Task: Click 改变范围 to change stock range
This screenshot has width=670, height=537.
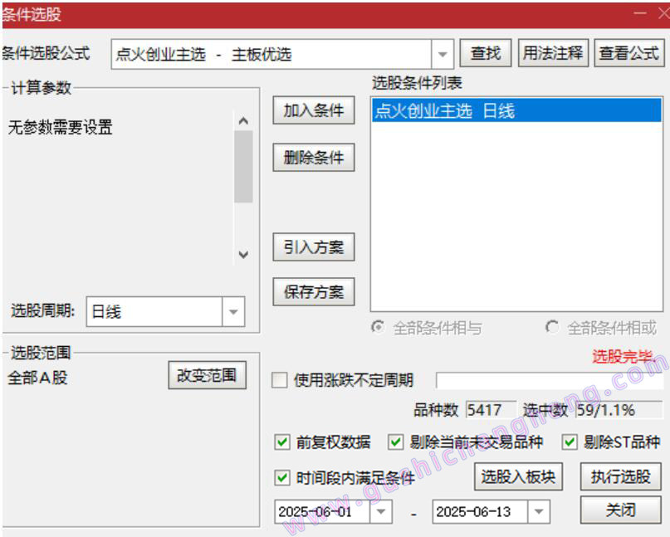Action: coord(208,375)
